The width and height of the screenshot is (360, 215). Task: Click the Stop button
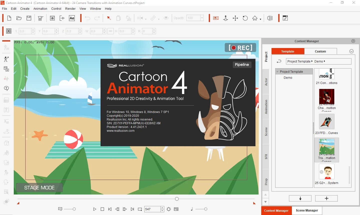click(x=102, y=209)
